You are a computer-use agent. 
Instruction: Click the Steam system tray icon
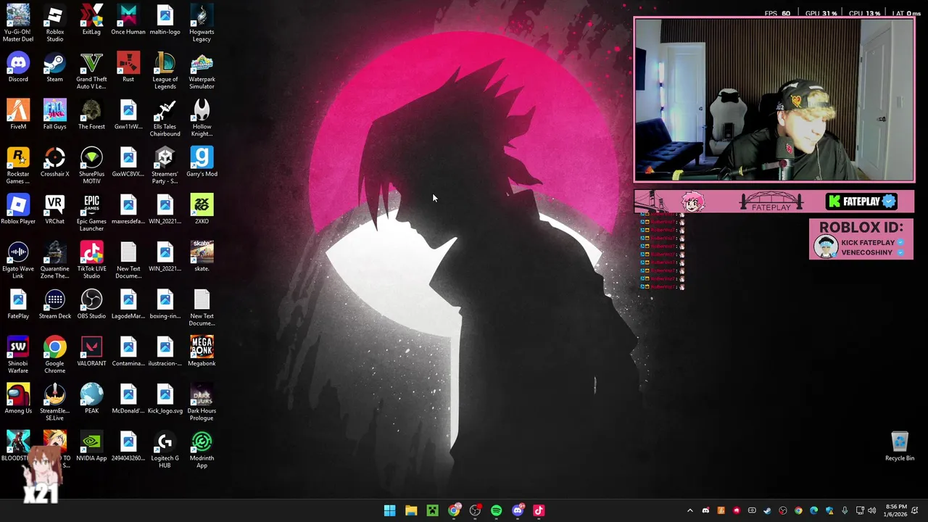tap(767, 510)
